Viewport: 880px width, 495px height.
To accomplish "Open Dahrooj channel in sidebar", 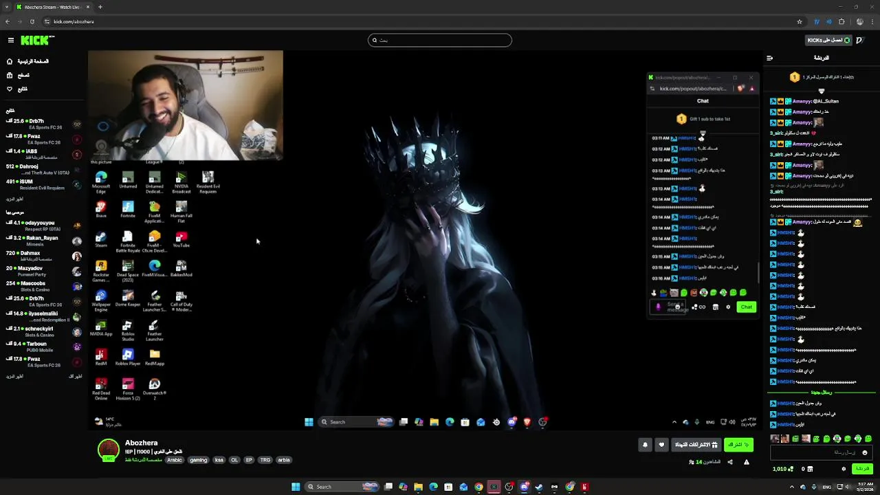I will [44, 169].
